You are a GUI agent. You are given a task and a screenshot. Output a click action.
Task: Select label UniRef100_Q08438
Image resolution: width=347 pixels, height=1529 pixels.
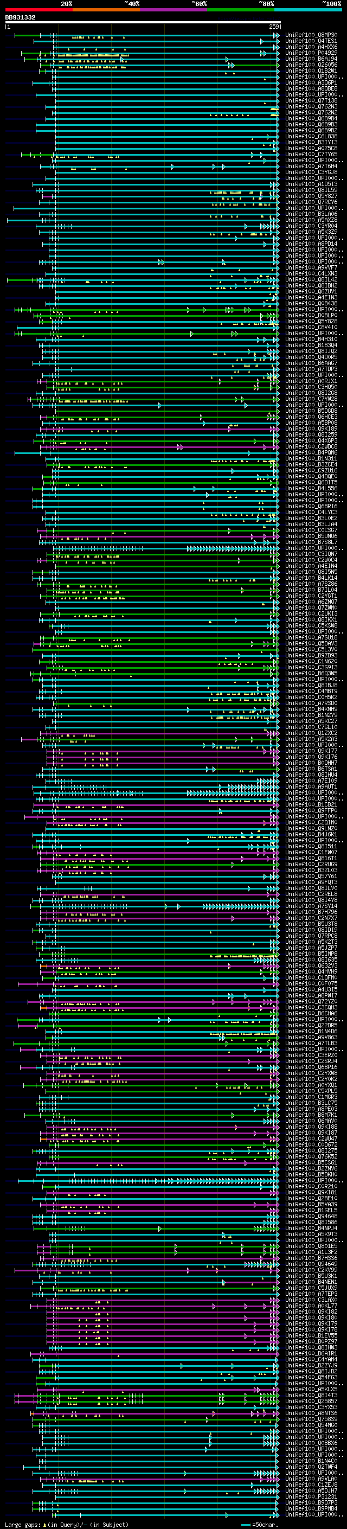coord(311,303)
